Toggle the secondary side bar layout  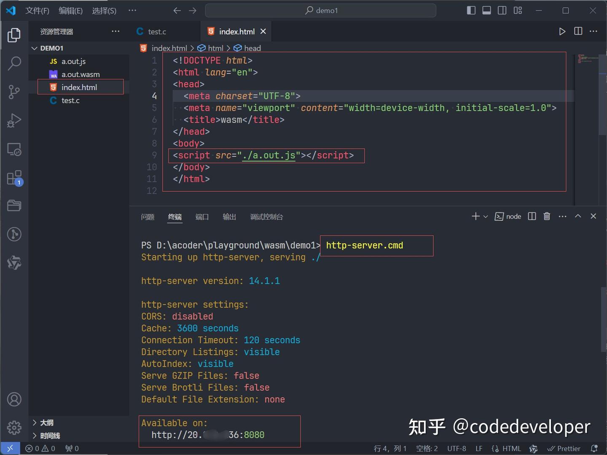(x=502, y=11)
